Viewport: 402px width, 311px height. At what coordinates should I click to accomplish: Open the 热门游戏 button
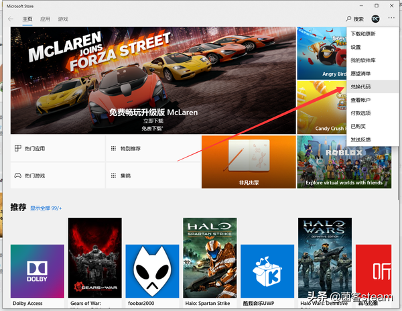(x=58, y=176)
